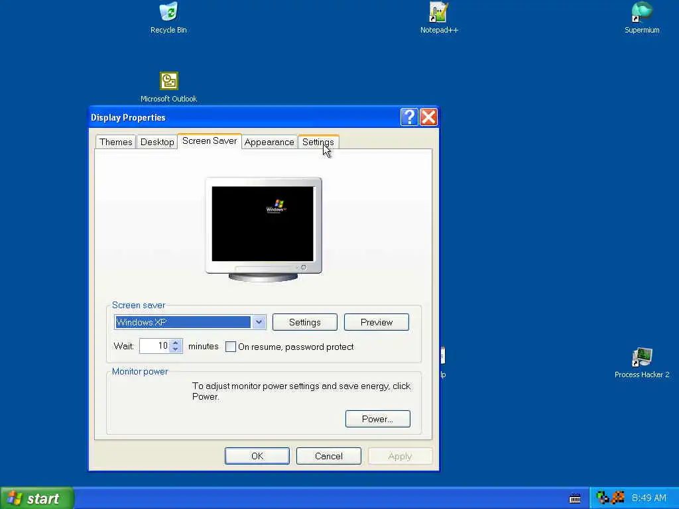Open monitor Power settings
Viewport: 679px width, 509px height.
377,419
